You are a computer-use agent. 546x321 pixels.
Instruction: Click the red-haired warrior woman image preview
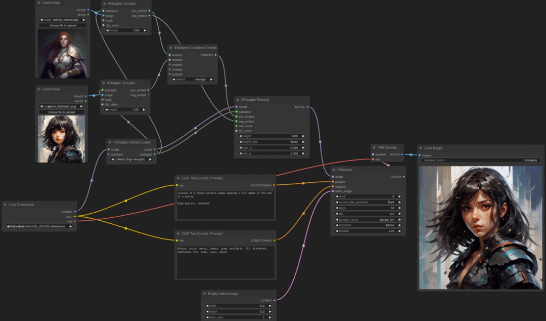(x=63, y=54)
